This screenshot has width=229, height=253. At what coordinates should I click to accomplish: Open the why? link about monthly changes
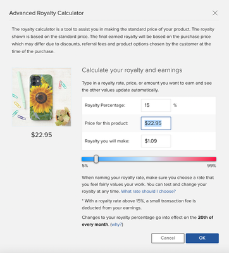(116, 225)
